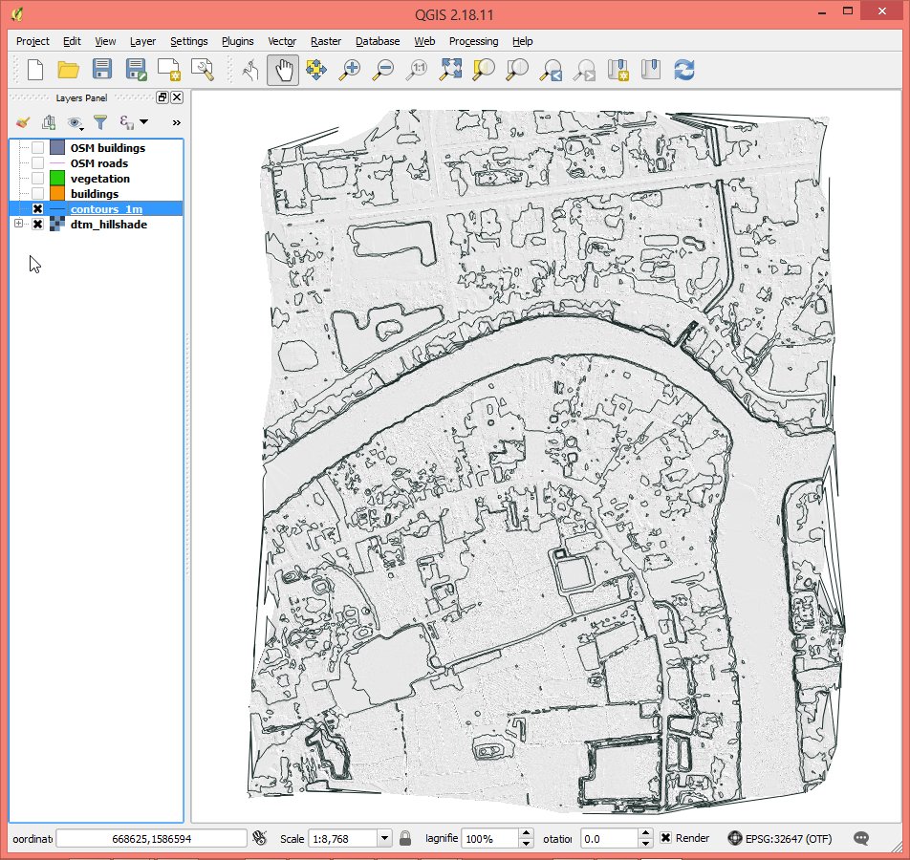Screen dimensions: 910x860
Task: Click the Zoom In magnifier tool
Action: [351, 70]
